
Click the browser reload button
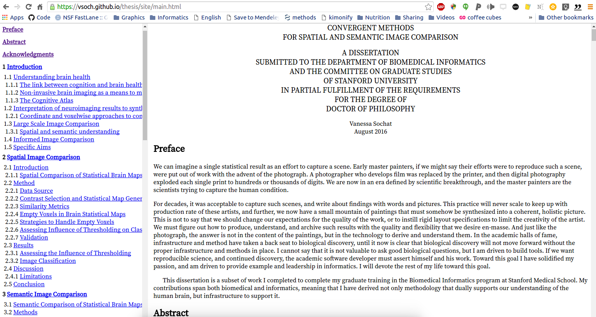pyautogui.click(x=28, y=7)
